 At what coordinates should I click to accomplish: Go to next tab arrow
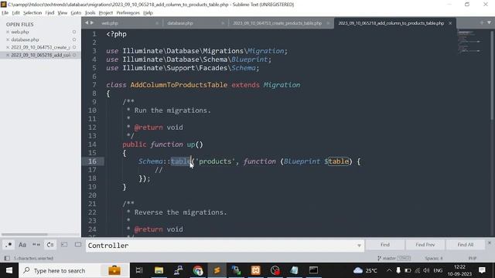pyautogui.click(x=92, y=22)
